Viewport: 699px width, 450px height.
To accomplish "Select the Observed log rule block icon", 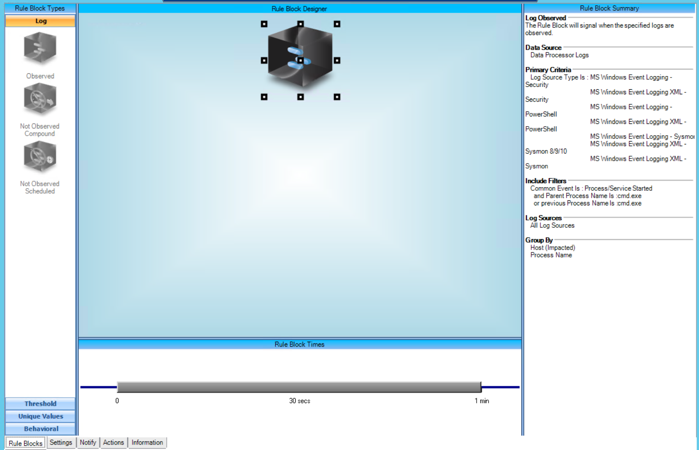I will coord(40,49).
